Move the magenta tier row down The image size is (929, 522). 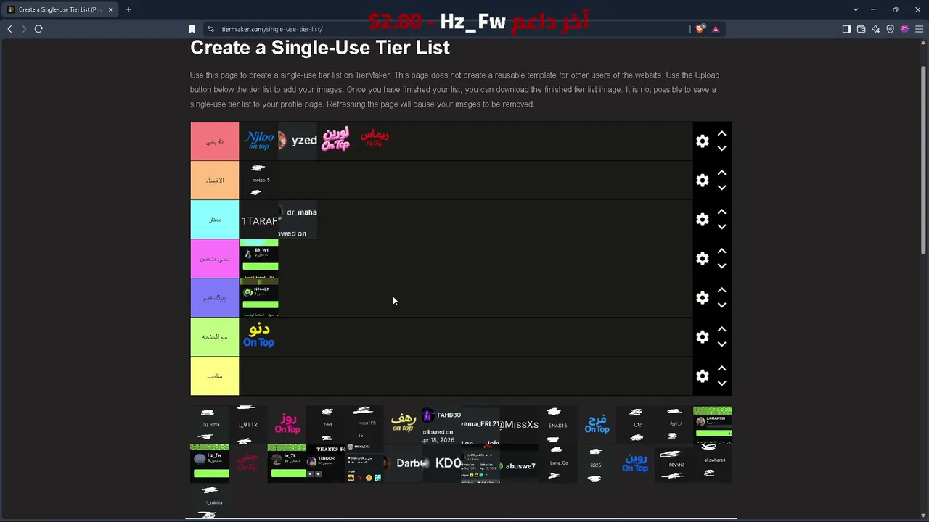(721, 266)
